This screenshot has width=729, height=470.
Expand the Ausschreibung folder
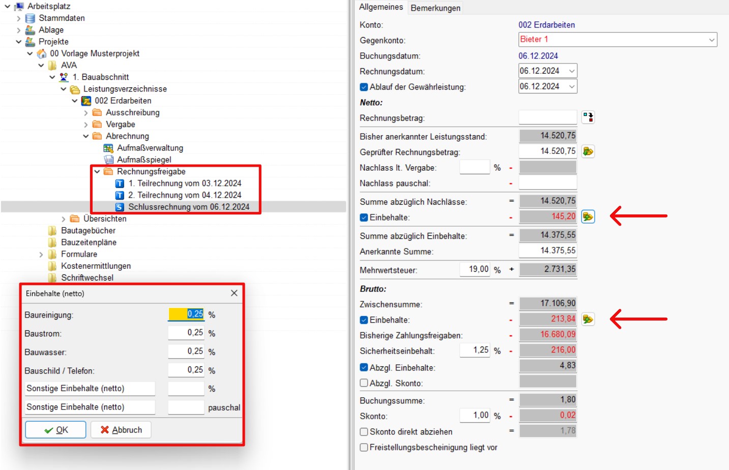[x=86, y=113]
